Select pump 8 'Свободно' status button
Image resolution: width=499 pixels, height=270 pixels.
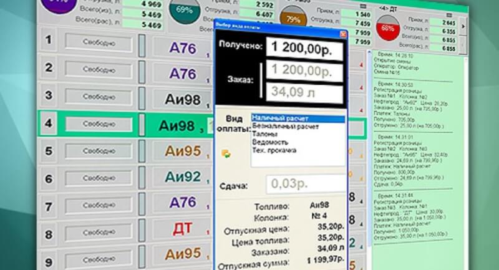(99, 233)
